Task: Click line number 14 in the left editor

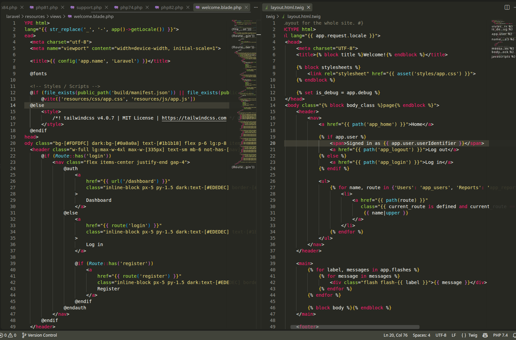Action: pos(13,105)
